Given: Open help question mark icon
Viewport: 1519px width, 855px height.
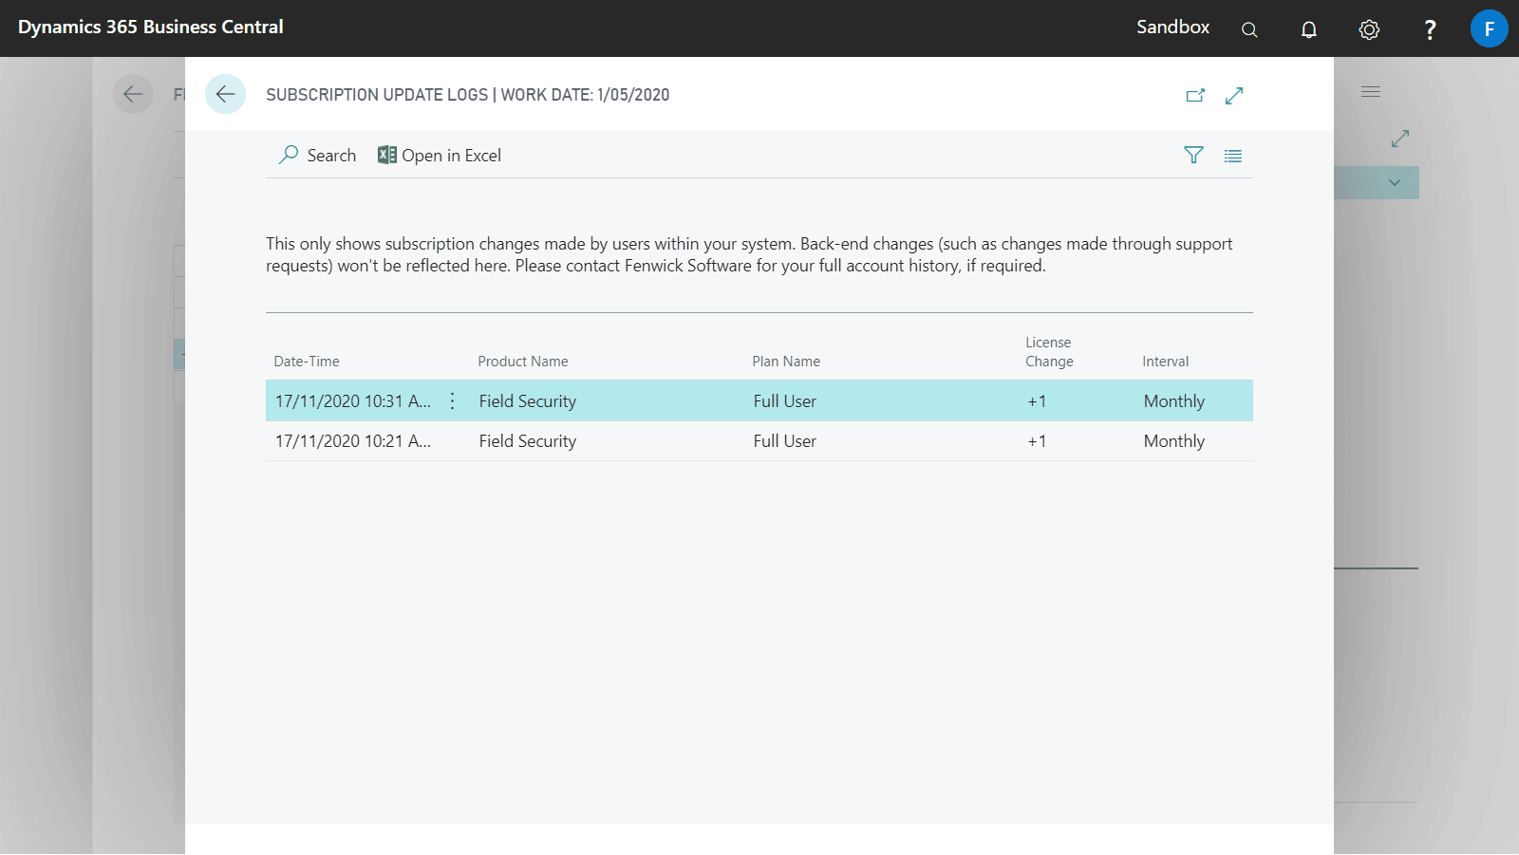Looking at the screenshot, I should tap(1430, 29).
